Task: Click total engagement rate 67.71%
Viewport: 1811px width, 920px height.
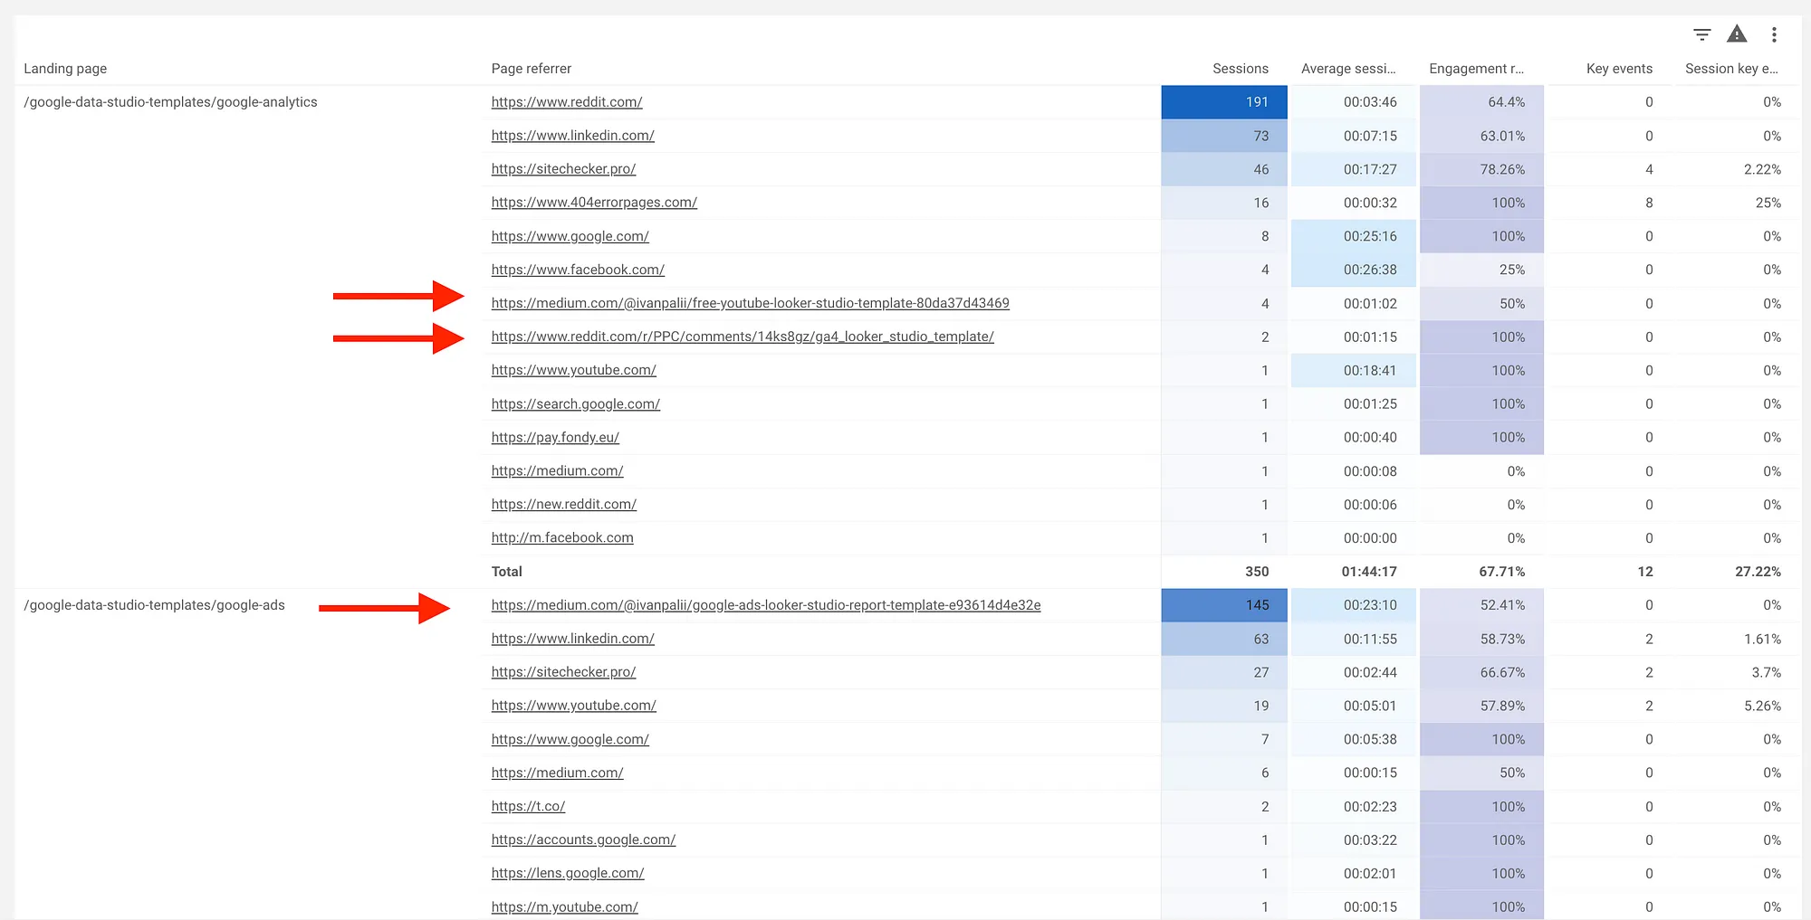Action: pyautogui.click(x=1501, y=572)
